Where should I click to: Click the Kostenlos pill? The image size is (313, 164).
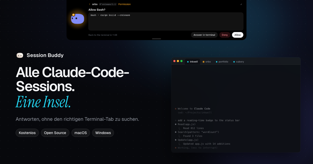click(27, 133)
